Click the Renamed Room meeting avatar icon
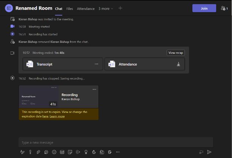The height and width of the screenshot is (158, 232). pos(9,8)
